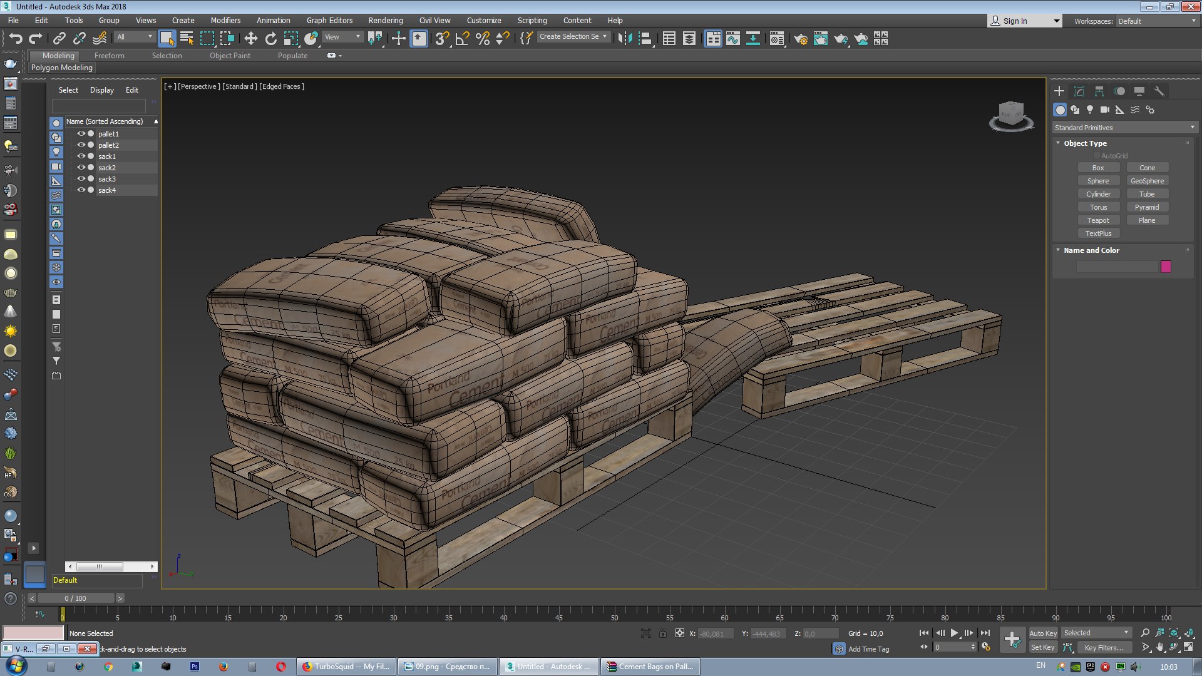Open the Workspaces Default dropdown

click(x=1157, y=21)
